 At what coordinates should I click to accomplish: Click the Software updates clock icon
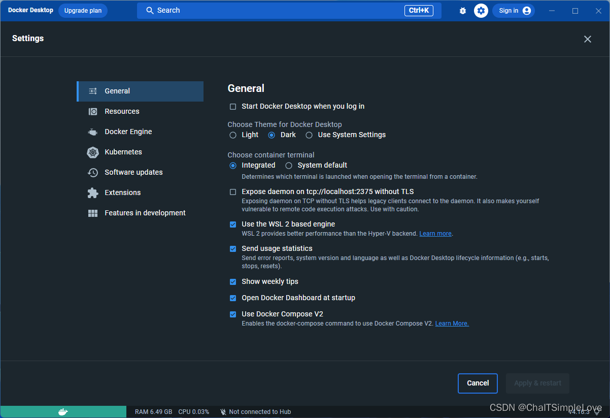click(93, 173)
